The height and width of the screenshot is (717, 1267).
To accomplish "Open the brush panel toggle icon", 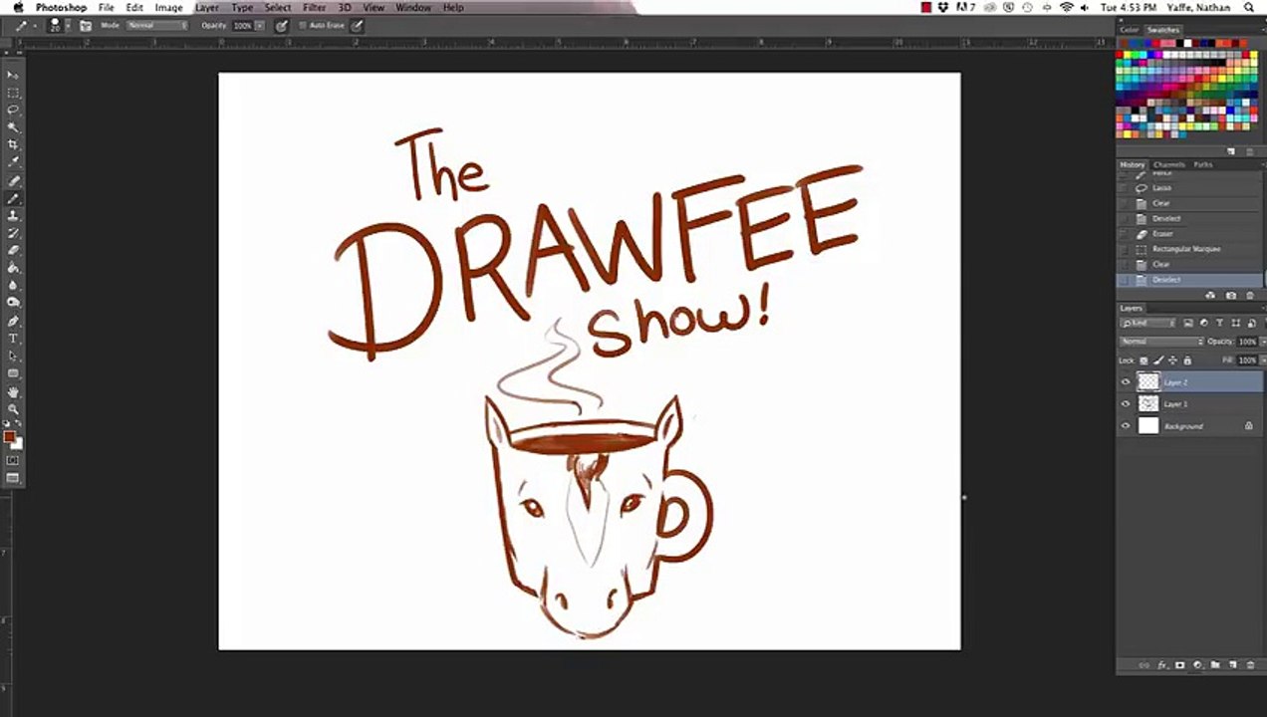I will click(x=86, y=25).
